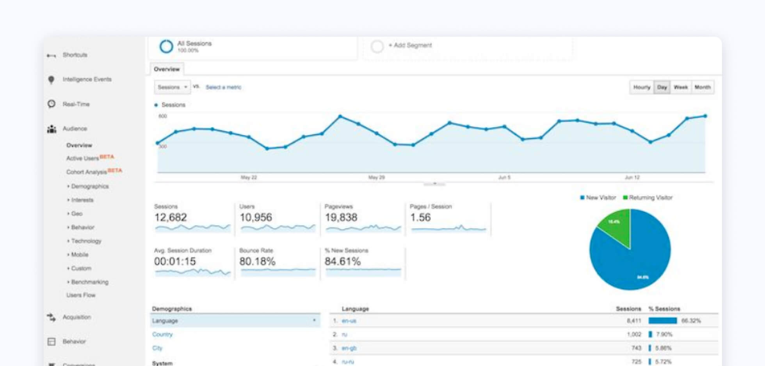Open Intelligence Events lightbulb icon

(51, 80)
